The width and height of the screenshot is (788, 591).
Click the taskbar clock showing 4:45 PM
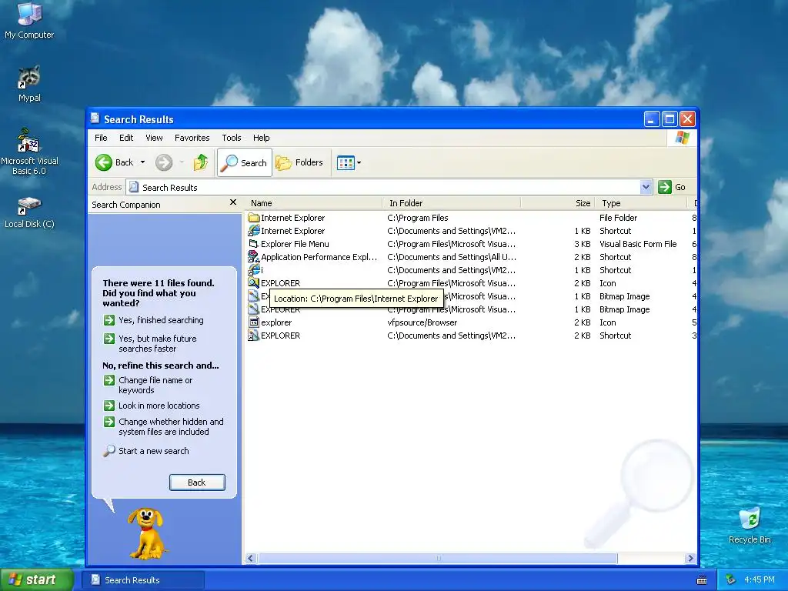coord(759,579)
